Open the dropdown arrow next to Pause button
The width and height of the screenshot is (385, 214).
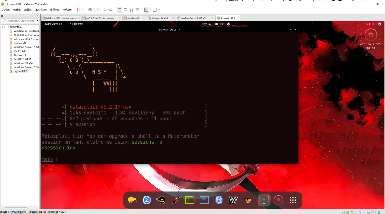click(83, 10)
